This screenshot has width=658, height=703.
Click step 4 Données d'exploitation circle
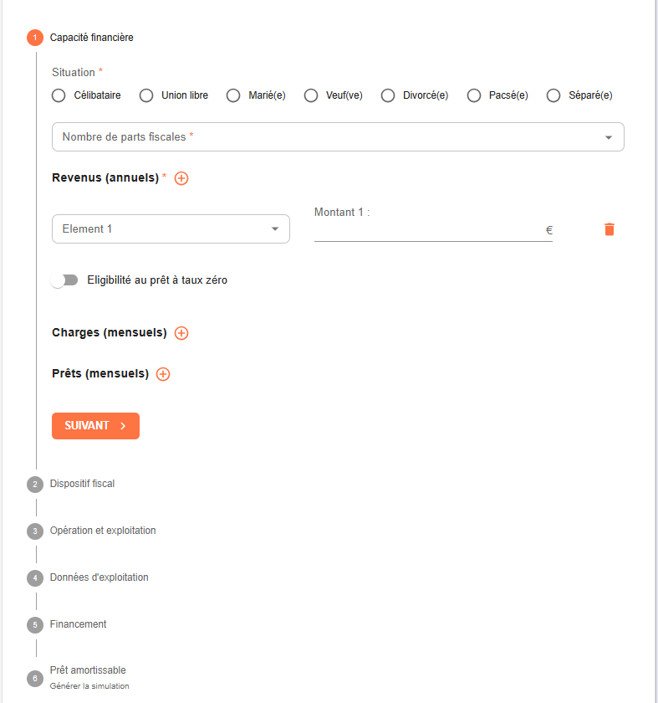click(35, 577)
